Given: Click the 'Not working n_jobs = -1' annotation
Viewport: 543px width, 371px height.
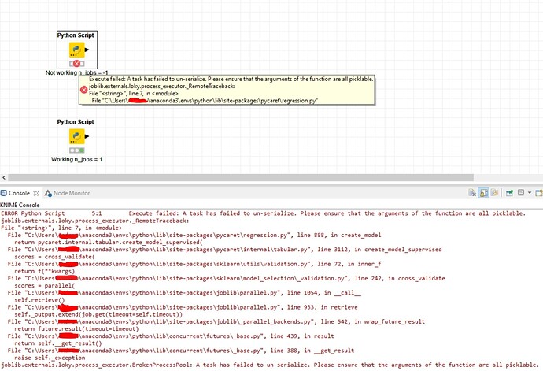Looking at the screenshot, I should coord(77,72).
